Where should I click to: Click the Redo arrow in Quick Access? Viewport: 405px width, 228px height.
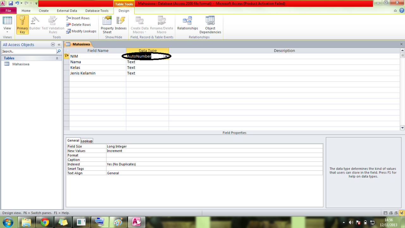(27, 3)
